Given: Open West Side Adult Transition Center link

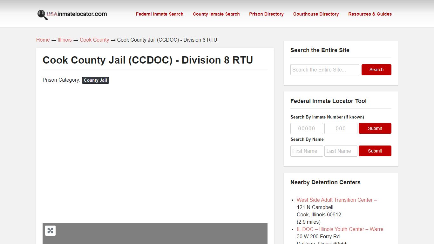Looking at the screenshot, I should (x=336, y=200).
